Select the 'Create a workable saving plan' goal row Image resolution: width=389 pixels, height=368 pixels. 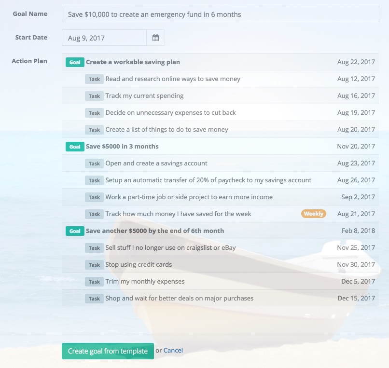pos(133,62)
